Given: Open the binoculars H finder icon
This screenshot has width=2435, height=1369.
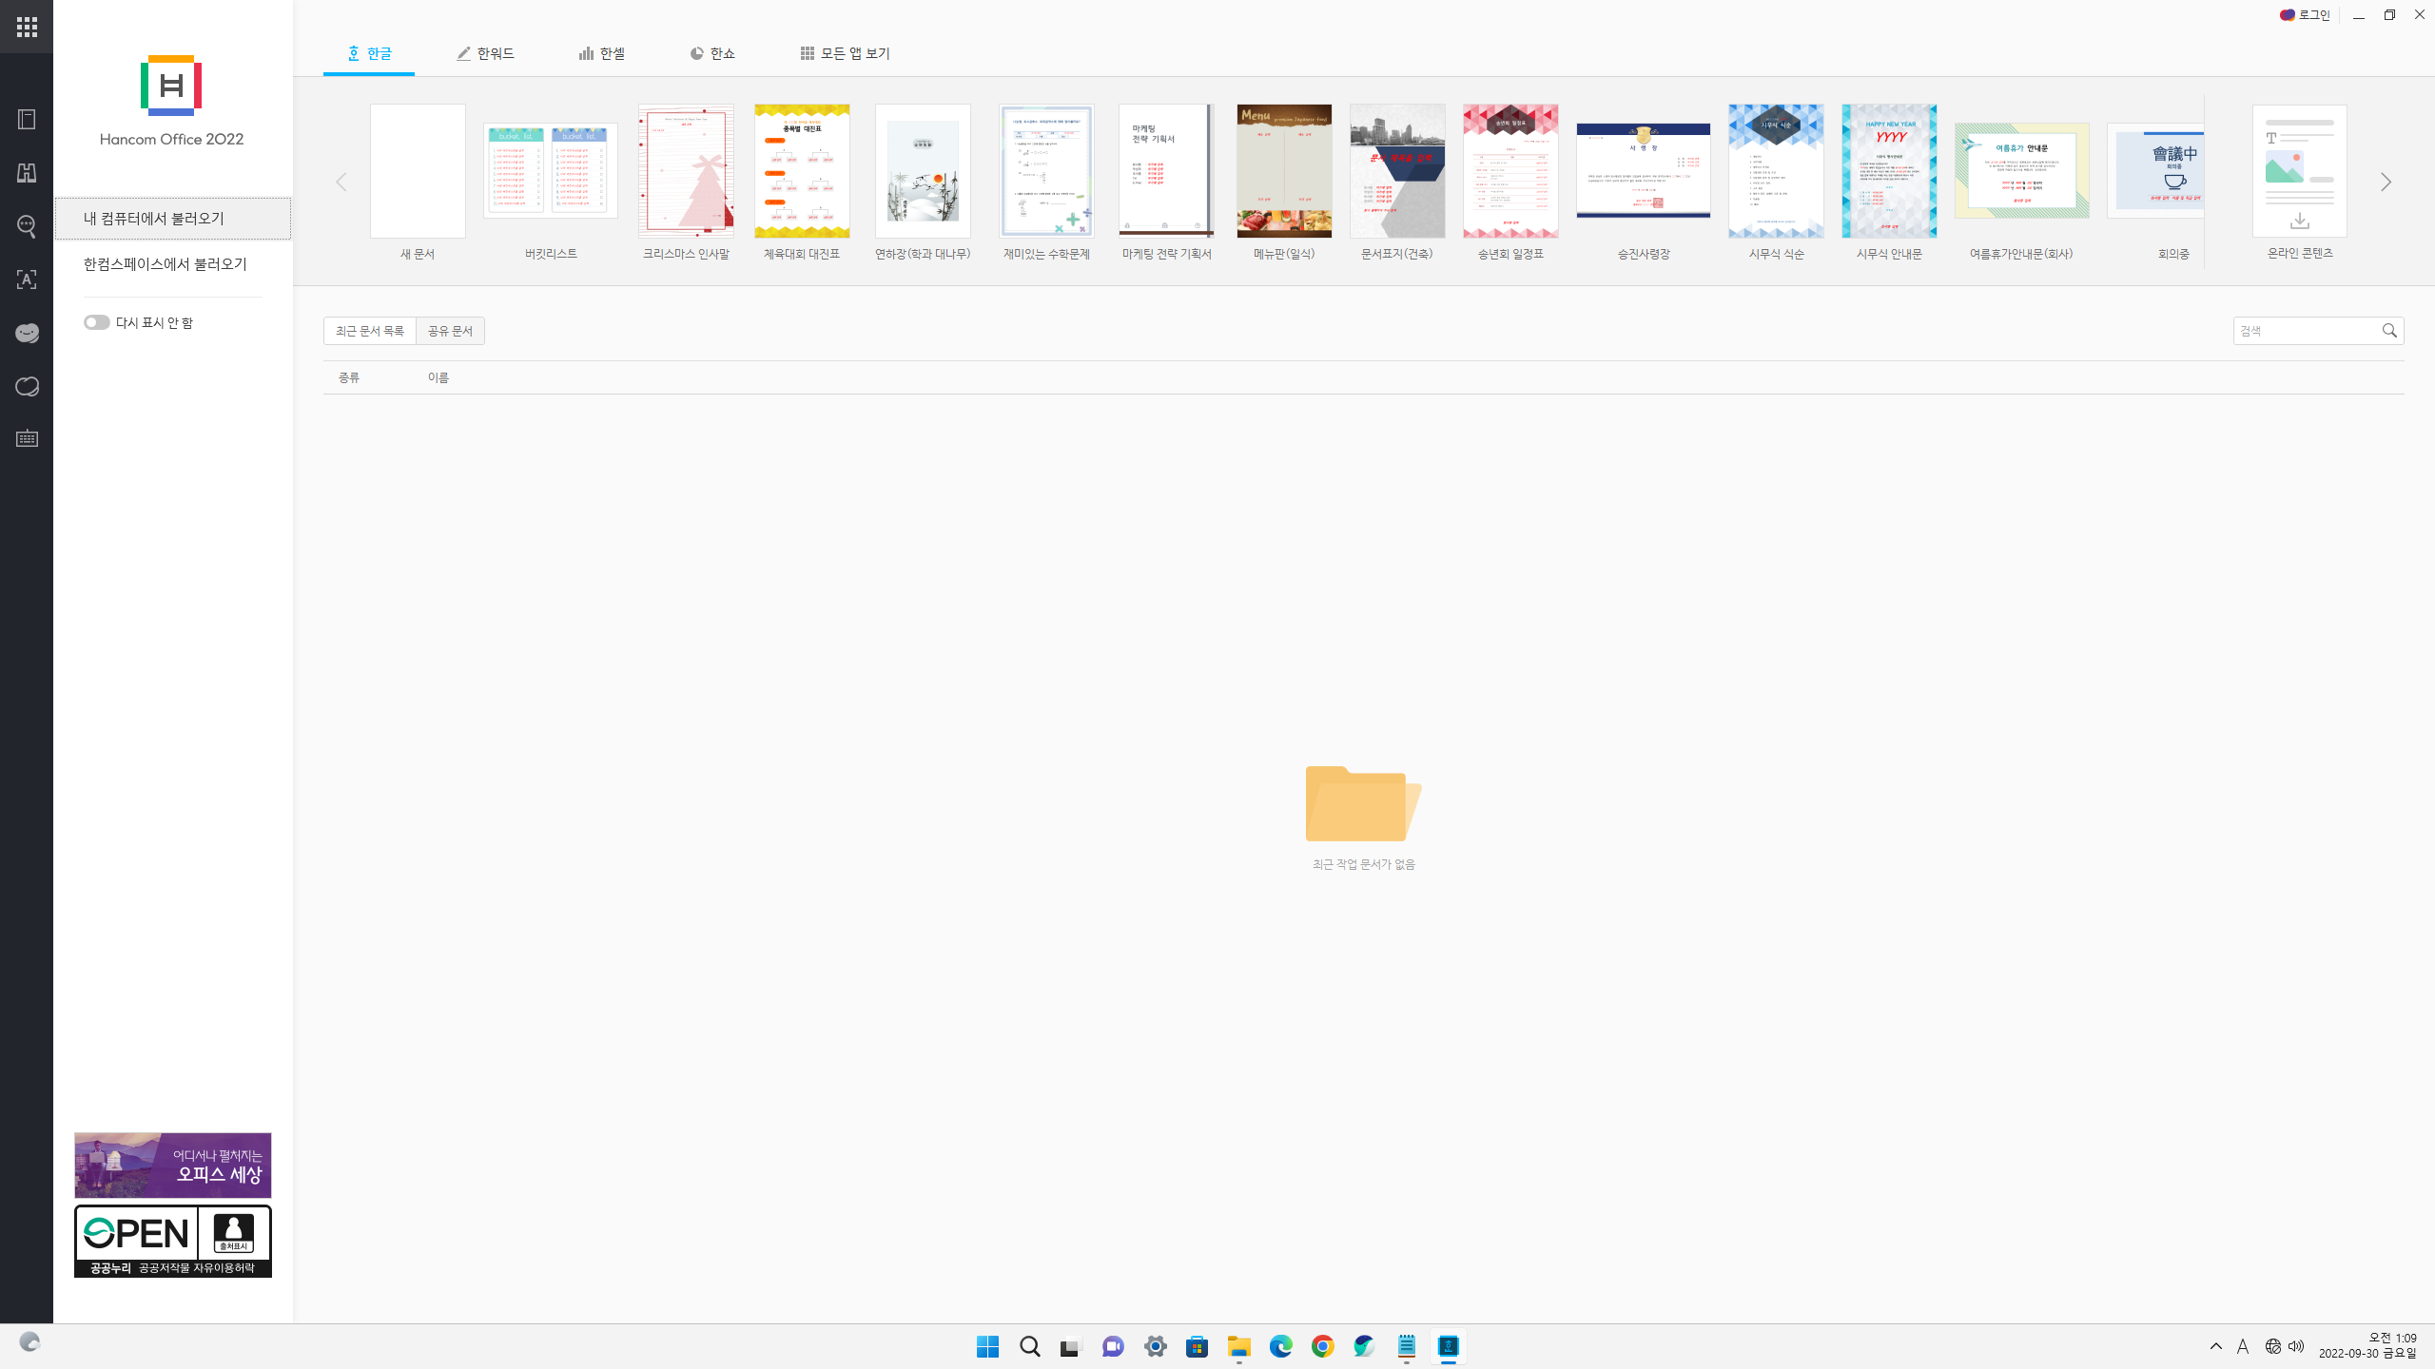Looking at the screenshot, I should click(27, 173).
